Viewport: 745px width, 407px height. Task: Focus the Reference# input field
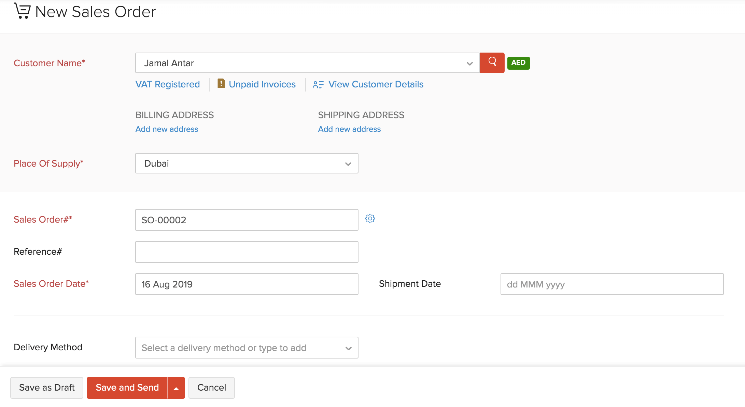point(247,252)
